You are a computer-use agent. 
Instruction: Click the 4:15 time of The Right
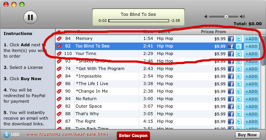148,122
